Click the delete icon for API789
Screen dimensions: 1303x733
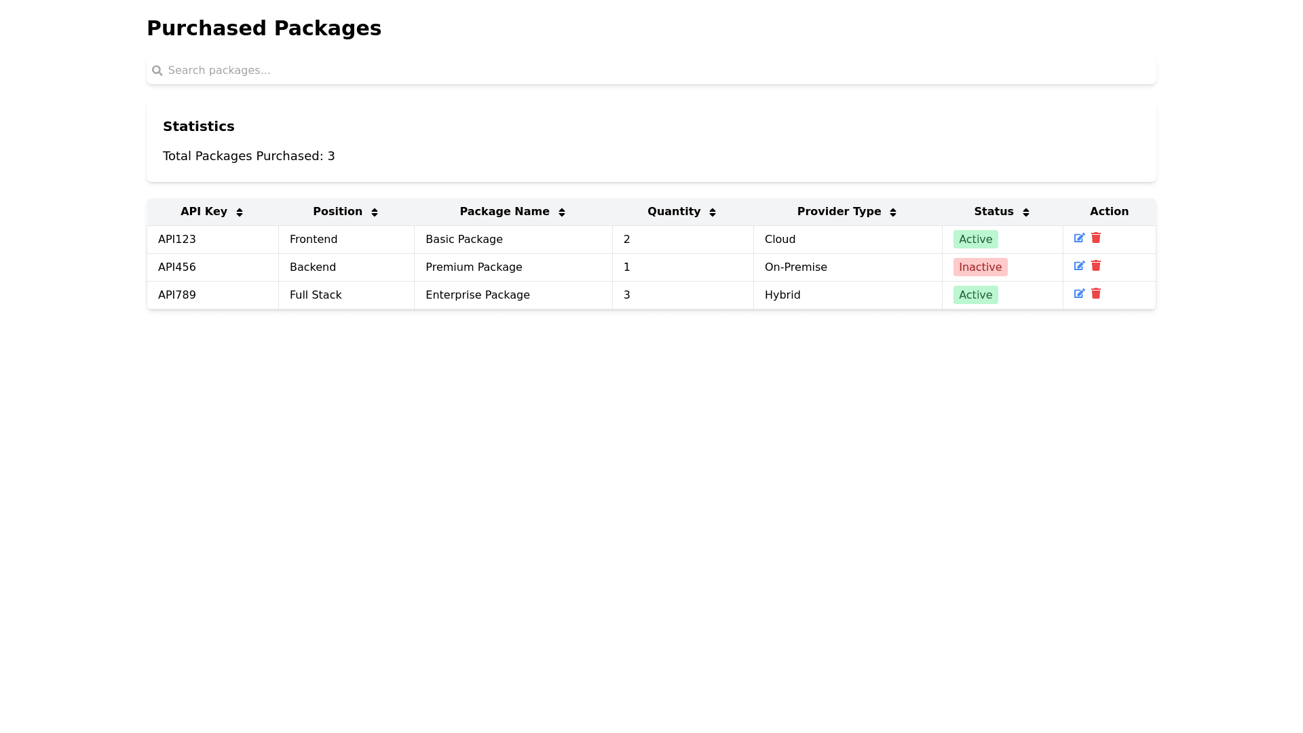tap(1096, 294)
